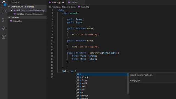Collapse the OOP_PHP folder section
The image size is (176, 99).
(x=9, y=17)
